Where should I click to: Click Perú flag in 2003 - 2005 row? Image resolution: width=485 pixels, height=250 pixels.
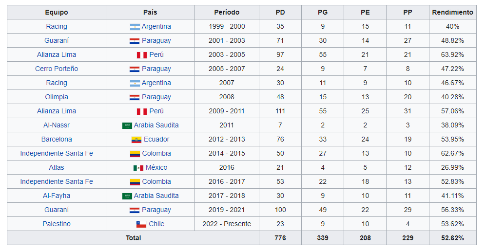tap(142, 55)
